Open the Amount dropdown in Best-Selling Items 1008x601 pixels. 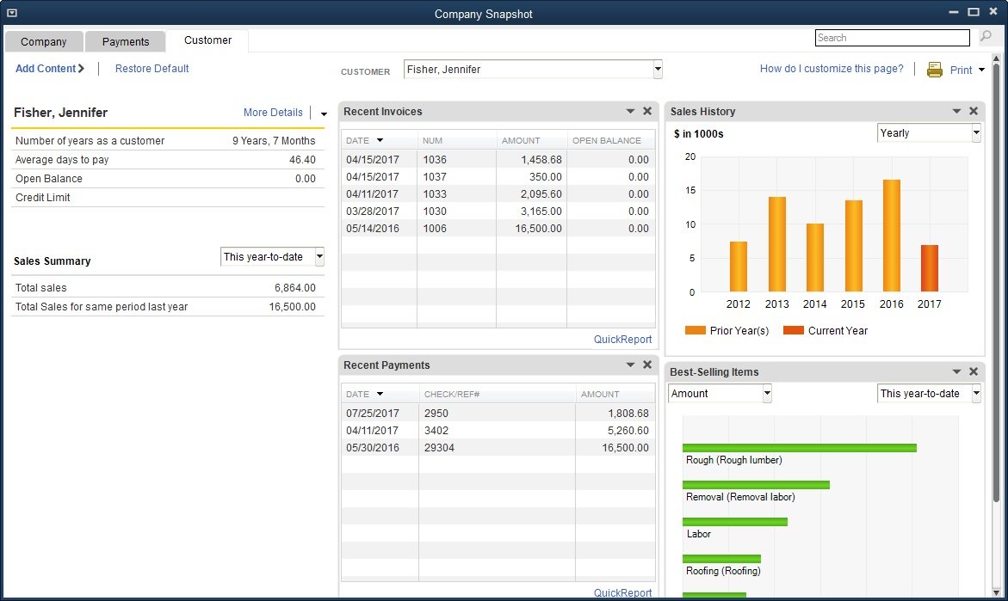click(x=767, y=394)
